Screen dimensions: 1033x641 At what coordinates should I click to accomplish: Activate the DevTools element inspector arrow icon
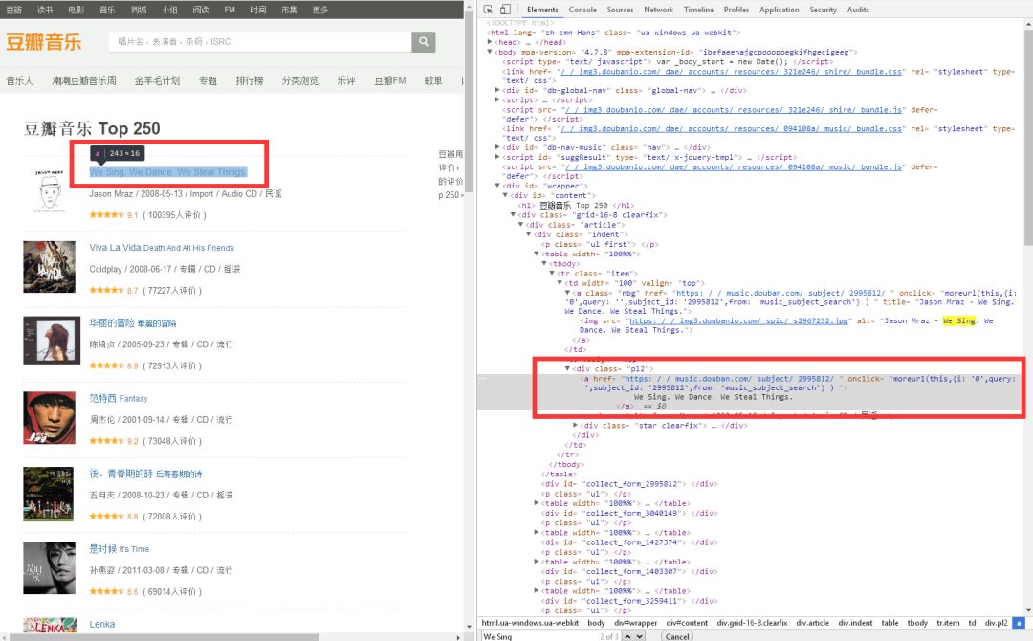pos(488,10)
